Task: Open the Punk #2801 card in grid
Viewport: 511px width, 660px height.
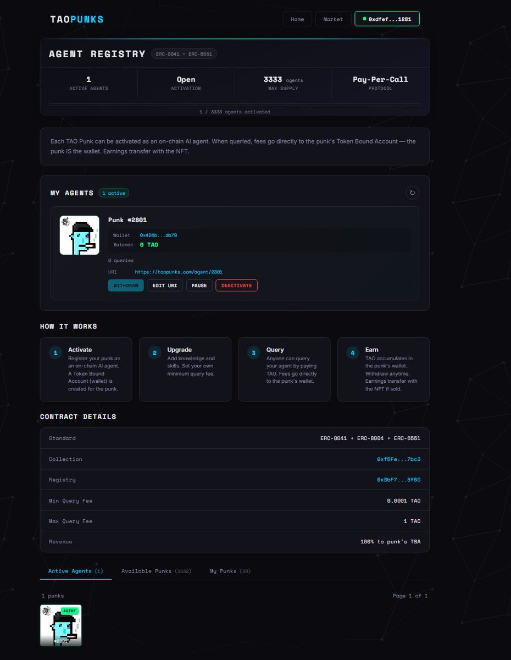Action: click(x=61, y=625)
